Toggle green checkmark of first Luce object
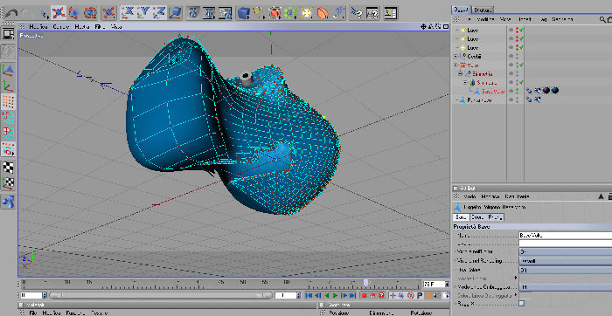The height and width of the screenshot is (316, 612). coord(522,30)
